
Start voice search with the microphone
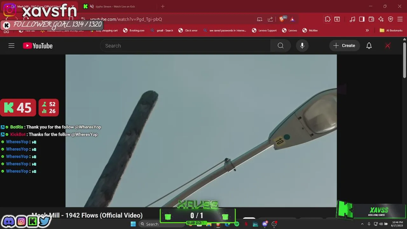tap(302, 46)
